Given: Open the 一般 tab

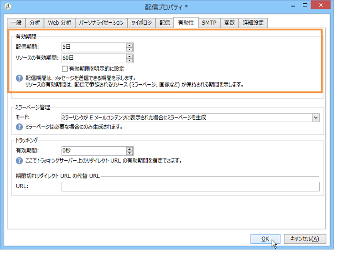Looking at the screenshot, I should 16,23.
